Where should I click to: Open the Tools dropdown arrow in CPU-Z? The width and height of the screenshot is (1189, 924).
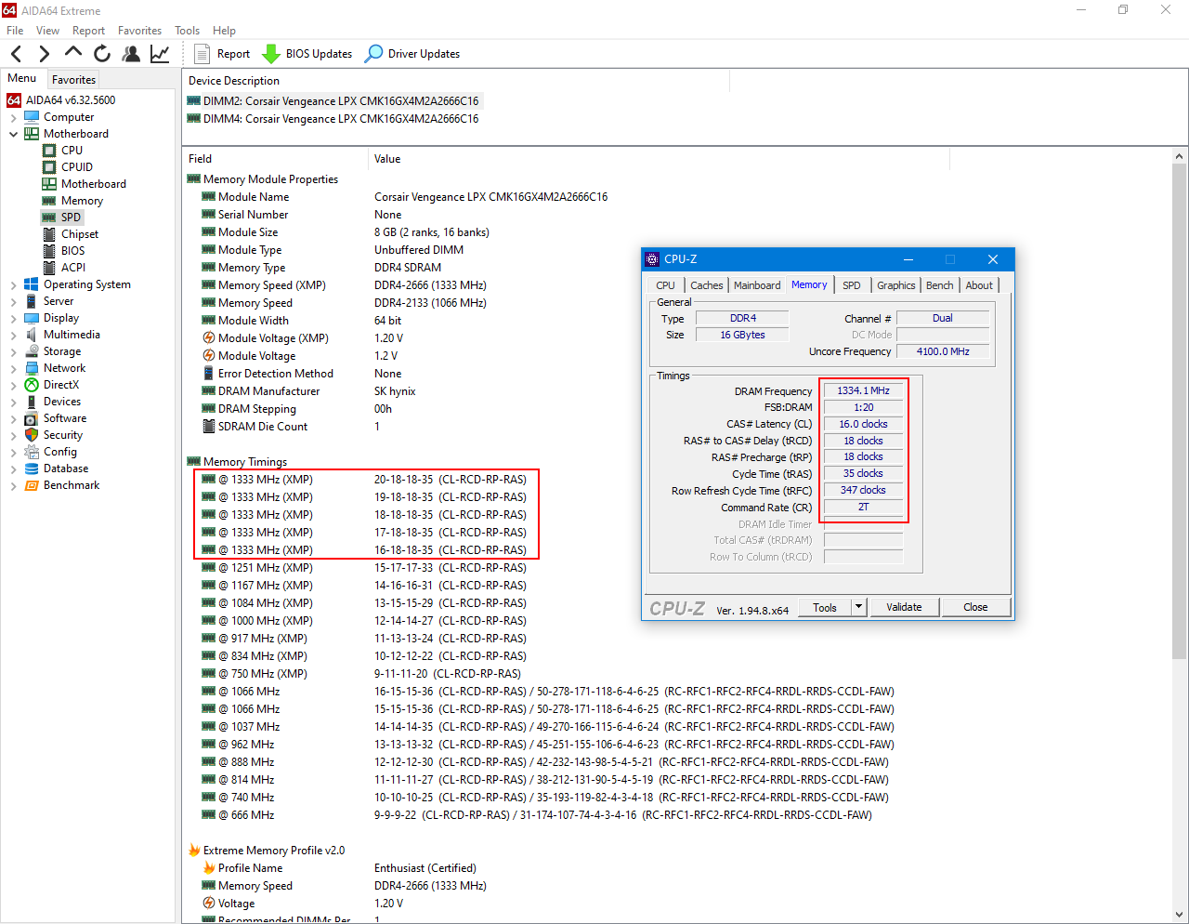tap(859, 607)
